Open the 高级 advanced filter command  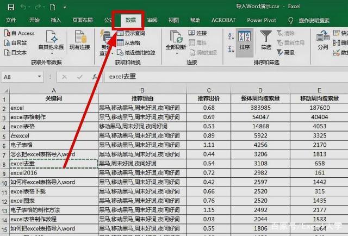click(x=285, y=53)
